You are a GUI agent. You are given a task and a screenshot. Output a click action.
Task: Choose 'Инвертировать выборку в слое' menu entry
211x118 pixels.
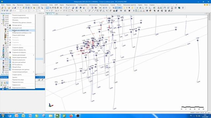(x=22, y=33)
